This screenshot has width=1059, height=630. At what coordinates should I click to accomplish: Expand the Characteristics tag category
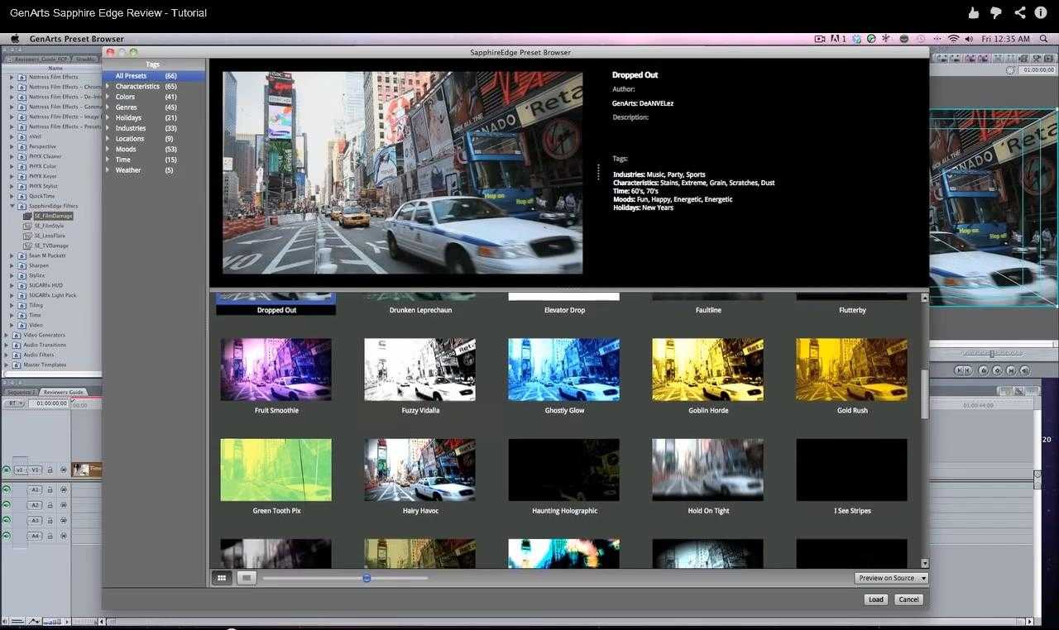(x=108, y=87)
